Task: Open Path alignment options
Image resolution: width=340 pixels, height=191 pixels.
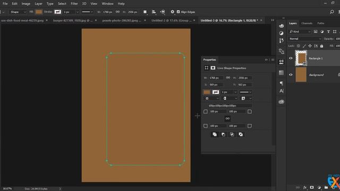Action: point(154,12)
